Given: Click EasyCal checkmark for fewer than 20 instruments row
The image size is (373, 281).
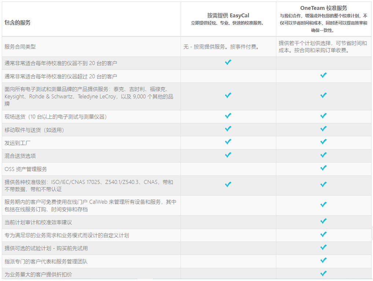Looking at the screenshot, I should coord(228,63).
